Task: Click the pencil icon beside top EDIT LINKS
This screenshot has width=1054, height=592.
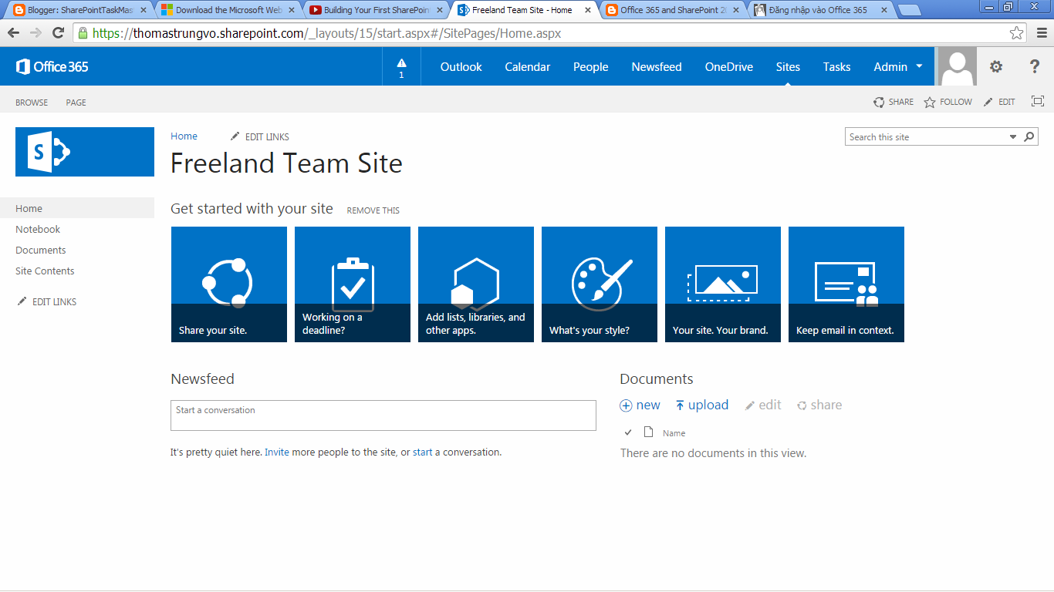Action: coord(235,136)
